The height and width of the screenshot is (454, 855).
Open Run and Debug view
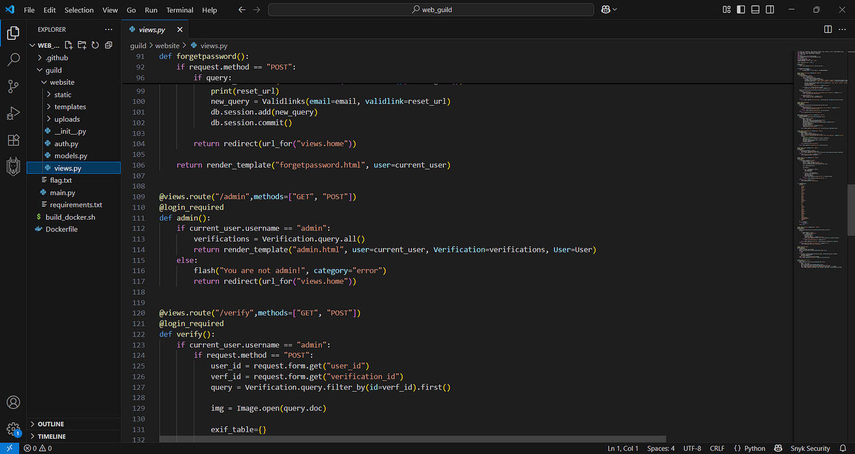click(13, 113)
